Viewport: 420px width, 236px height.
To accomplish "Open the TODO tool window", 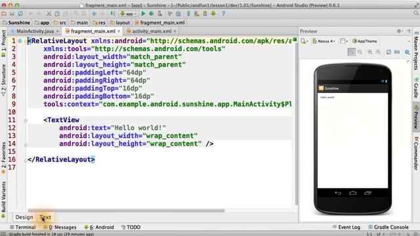I will [x=131, y=227].
